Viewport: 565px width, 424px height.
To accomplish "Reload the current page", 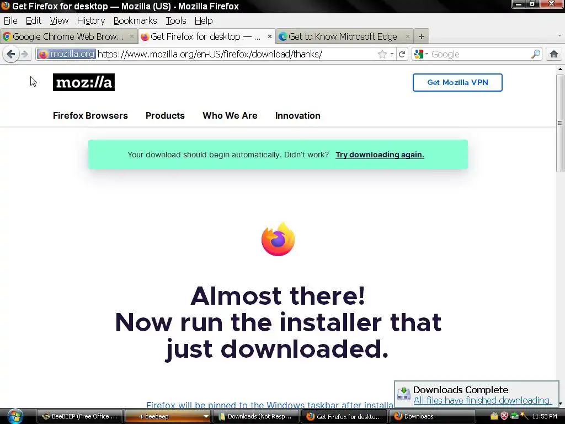I will 402,55.
